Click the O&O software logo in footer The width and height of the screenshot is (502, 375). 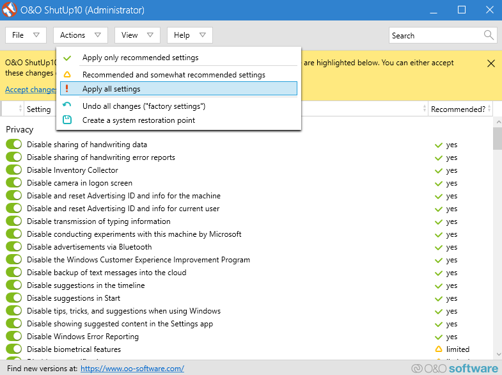(x=455, y=368)
